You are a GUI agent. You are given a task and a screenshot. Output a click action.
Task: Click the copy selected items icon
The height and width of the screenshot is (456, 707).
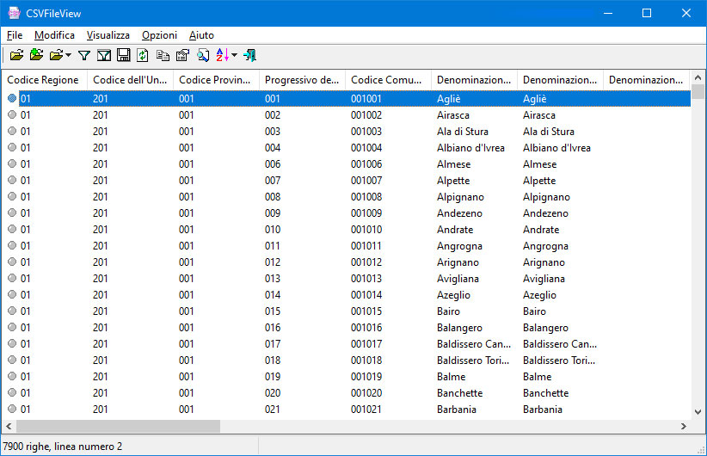[x=163, y=55]
